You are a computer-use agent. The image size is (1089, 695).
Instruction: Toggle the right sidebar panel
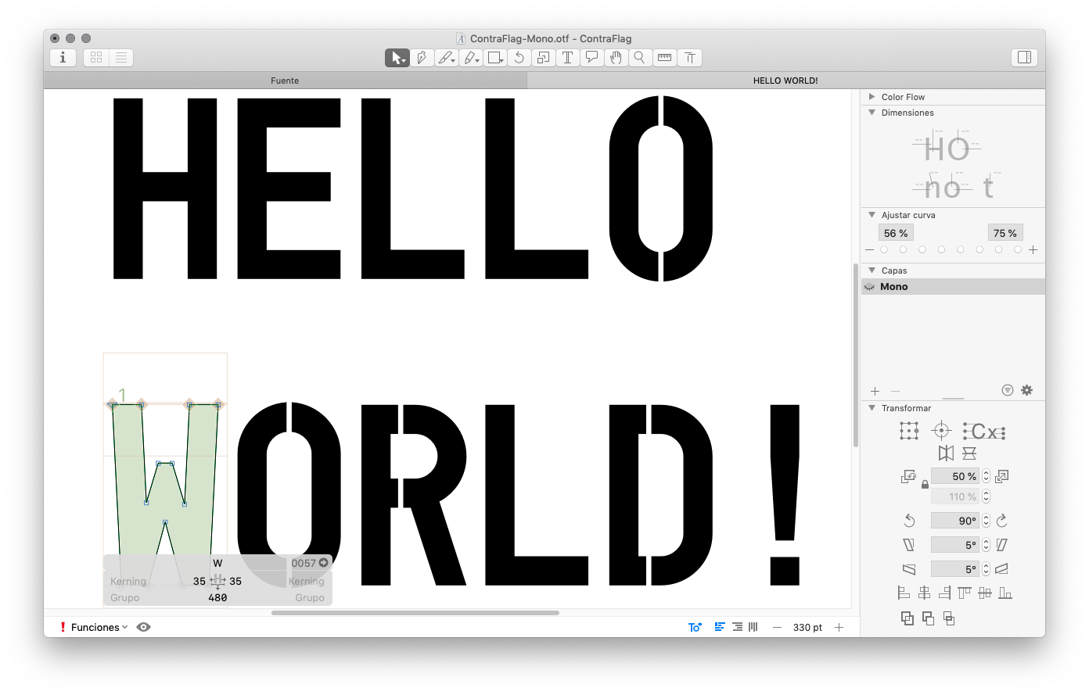(1024, 58)
